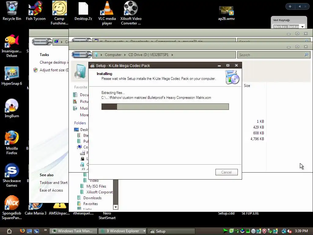Click Computer in the address breadcrumb

(113, 55)
